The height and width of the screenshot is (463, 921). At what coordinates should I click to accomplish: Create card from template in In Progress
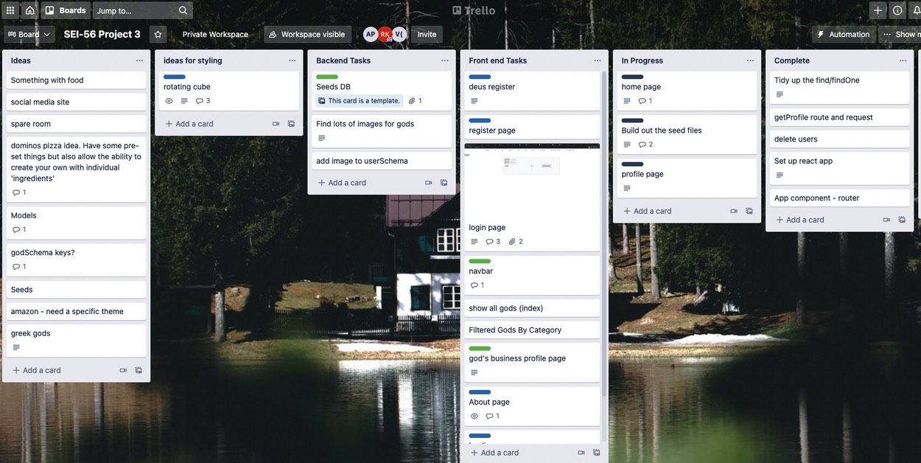[x=749, y=211]
